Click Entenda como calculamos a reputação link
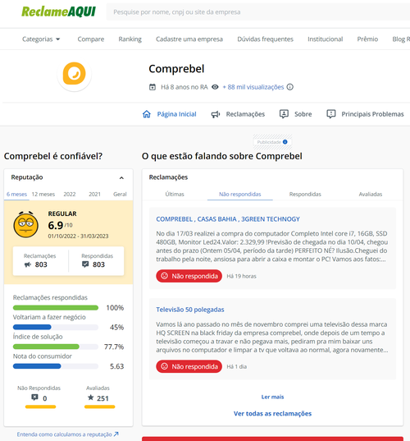Viewport: 410px width, 441px height. [x=64, y=434]
